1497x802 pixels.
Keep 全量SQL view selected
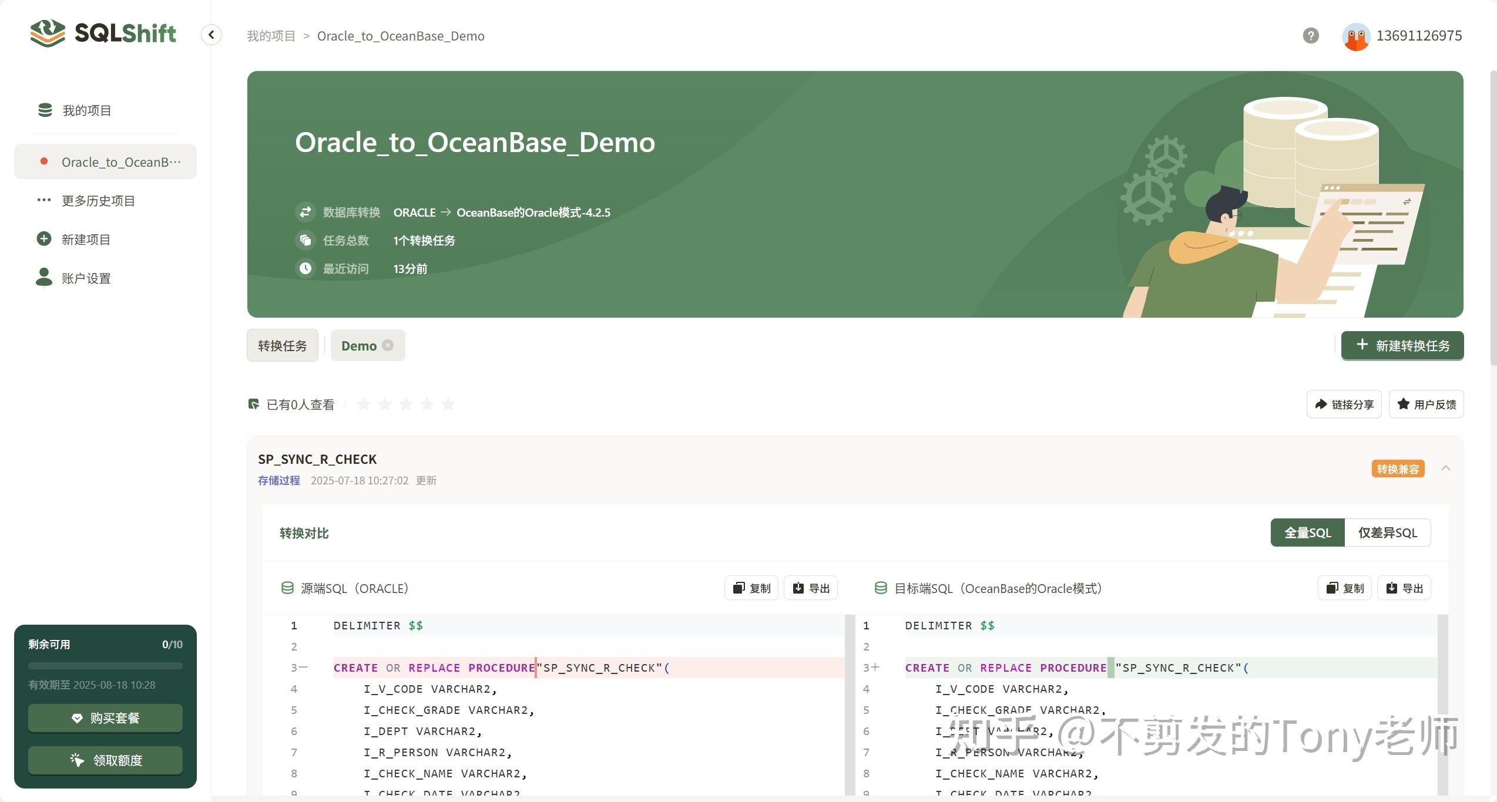coord(1307,532)
